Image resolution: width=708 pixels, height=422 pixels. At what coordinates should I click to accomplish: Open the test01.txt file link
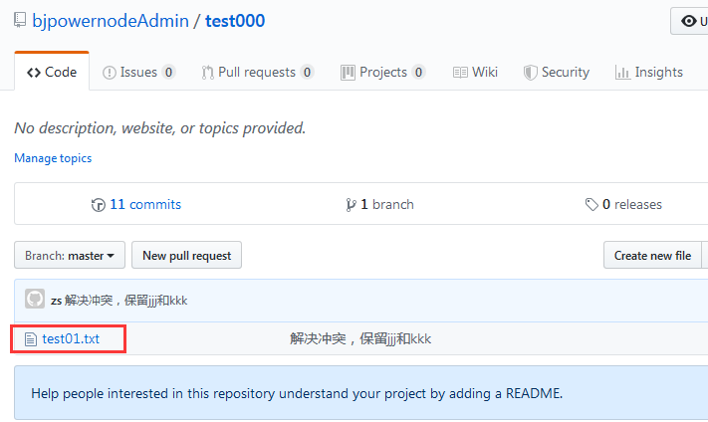tap(71, 339)
